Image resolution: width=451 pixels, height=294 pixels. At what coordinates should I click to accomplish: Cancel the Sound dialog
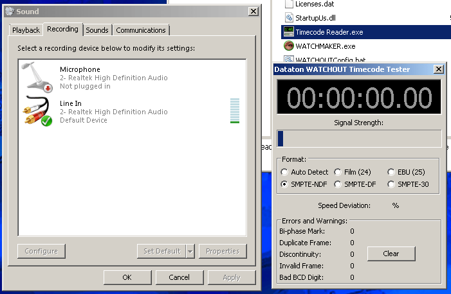[x=179, y=277]
